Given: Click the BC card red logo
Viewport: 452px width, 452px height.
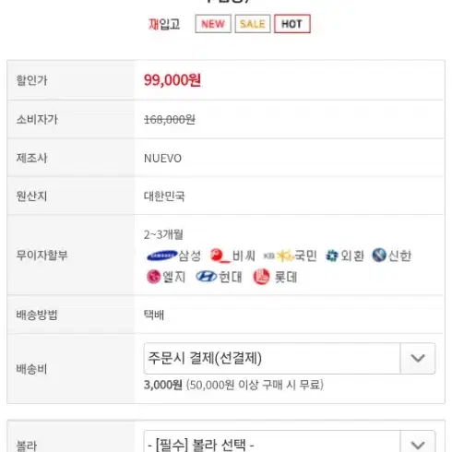Looking at the screenshot, I should (220, 256).
